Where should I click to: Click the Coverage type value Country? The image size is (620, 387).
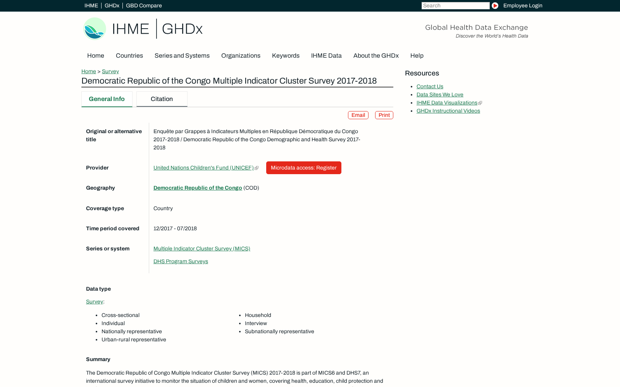click(x=163, y=208)
